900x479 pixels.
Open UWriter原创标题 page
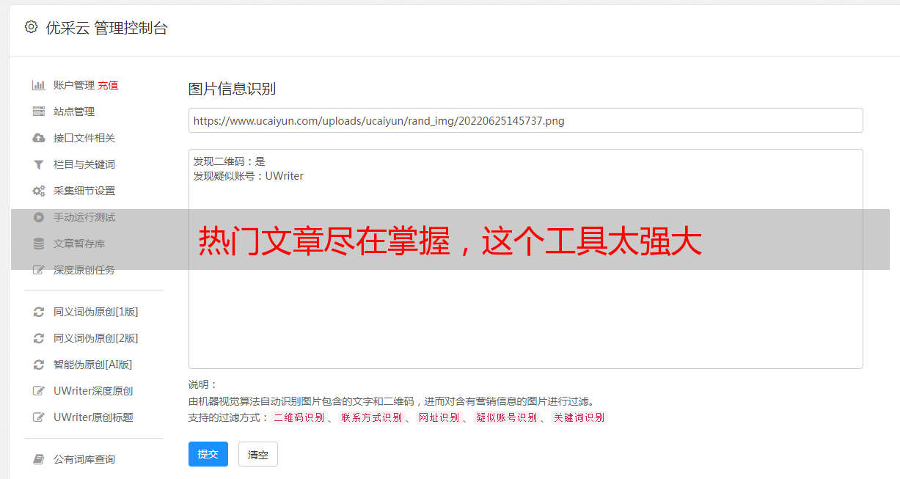click(93, 417)
